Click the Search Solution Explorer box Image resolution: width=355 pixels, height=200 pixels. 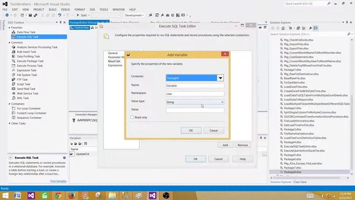pos(309,34)
